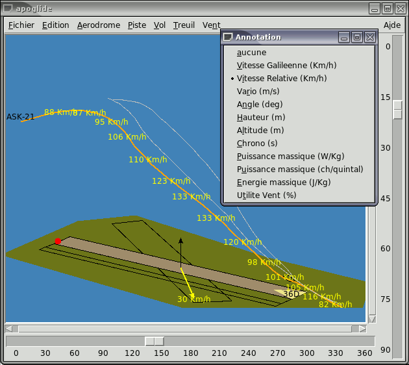The width and height of the screenshot is (409, 365).
Task: Click the left arrow of horizontal scrollbar
Action: click(x=9, y=329)
